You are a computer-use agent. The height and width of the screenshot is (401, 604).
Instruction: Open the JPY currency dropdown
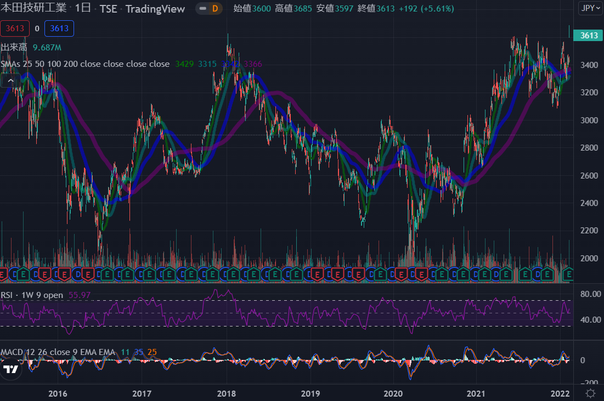590,8
